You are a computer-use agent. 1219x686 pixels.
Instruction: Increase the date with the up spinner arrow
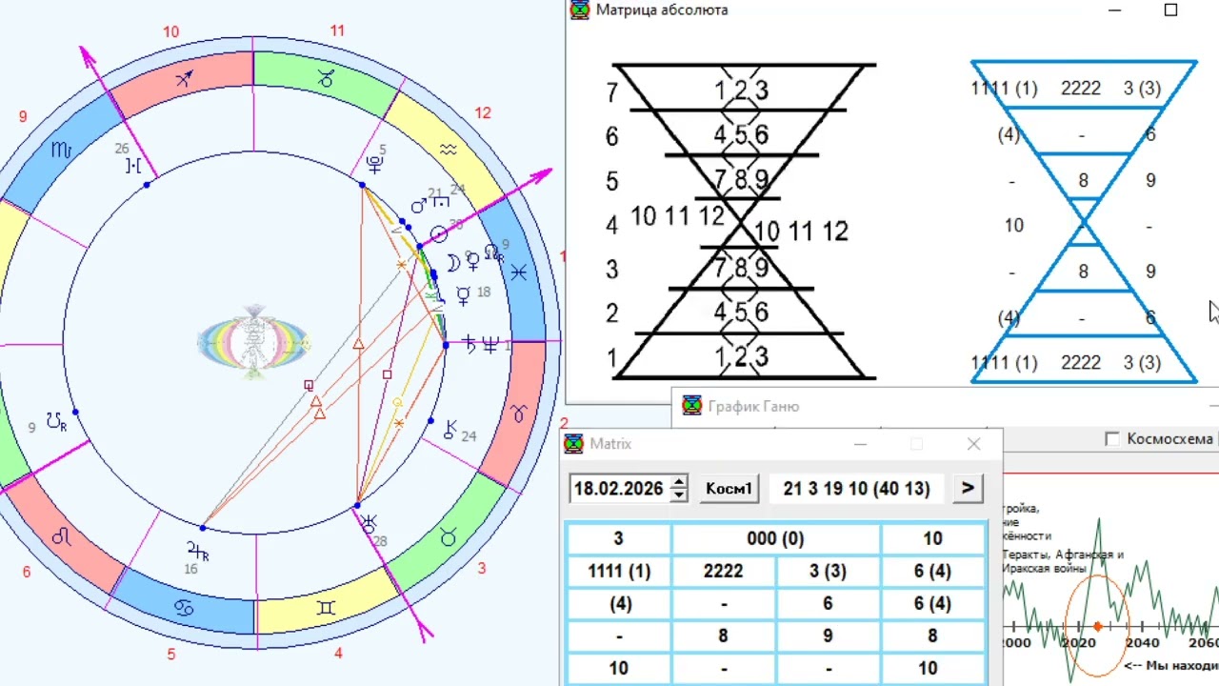[x=678, y=482]
